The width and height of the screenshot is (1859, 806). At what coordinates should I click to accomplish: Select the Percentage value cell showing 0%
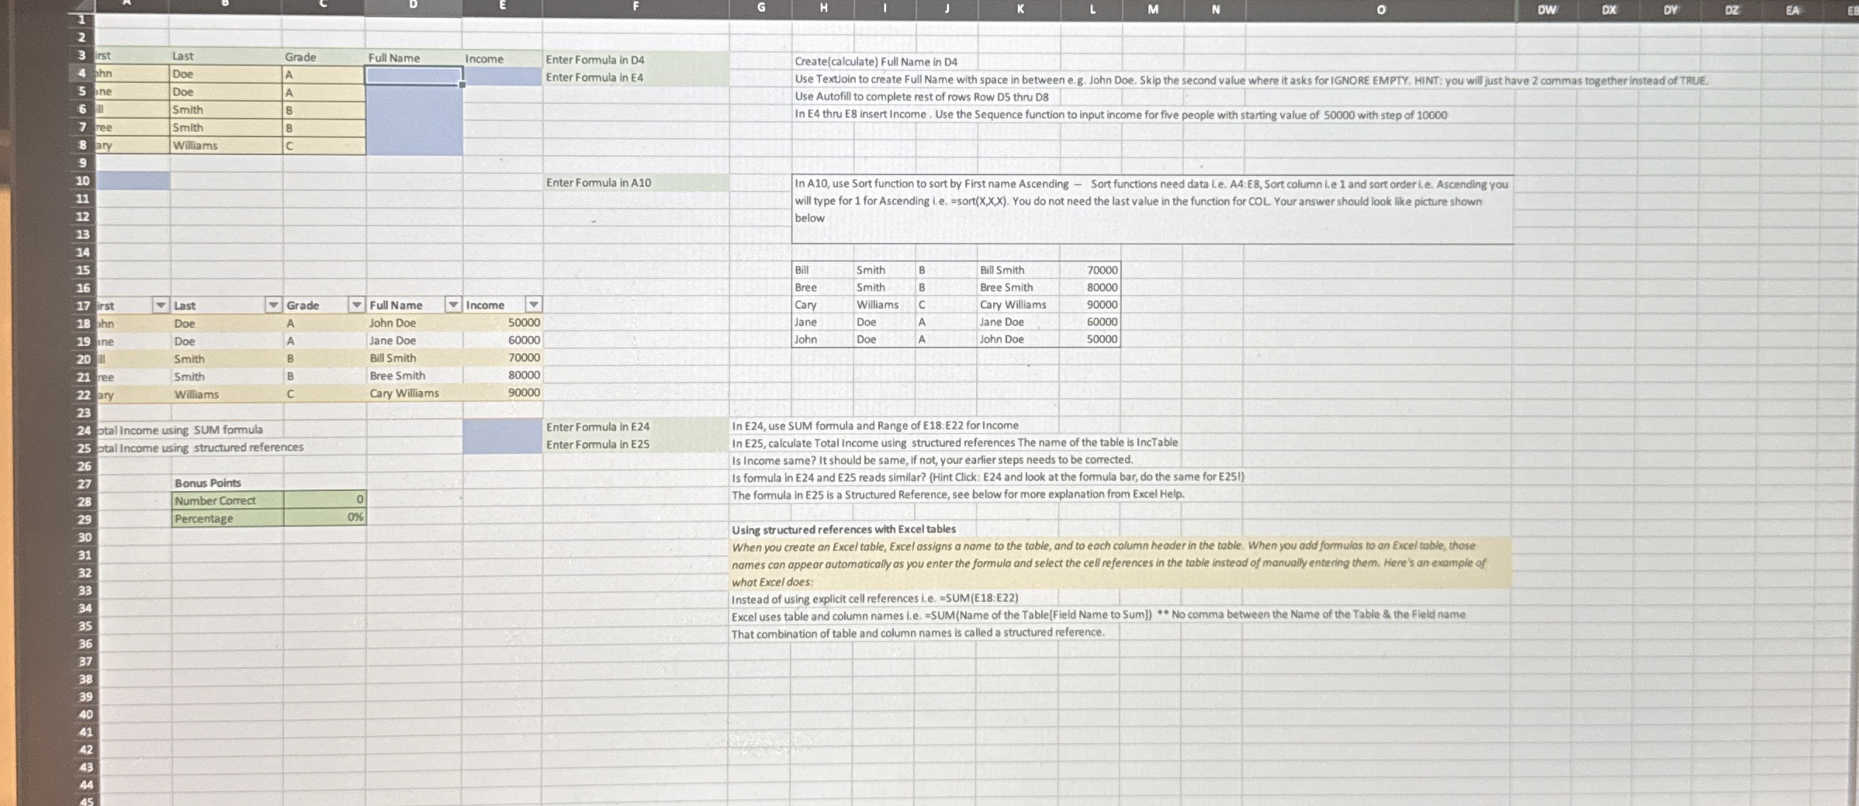click(325, 517)
